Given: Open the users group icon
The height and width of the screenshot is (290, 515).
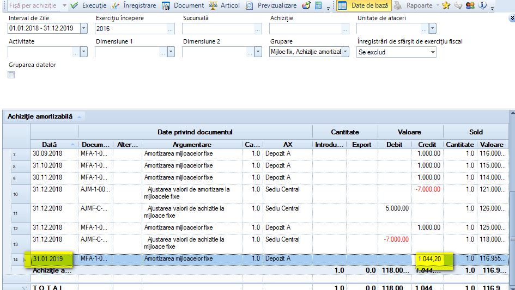Looking at the screenshot, I should [x=470, y=5].
